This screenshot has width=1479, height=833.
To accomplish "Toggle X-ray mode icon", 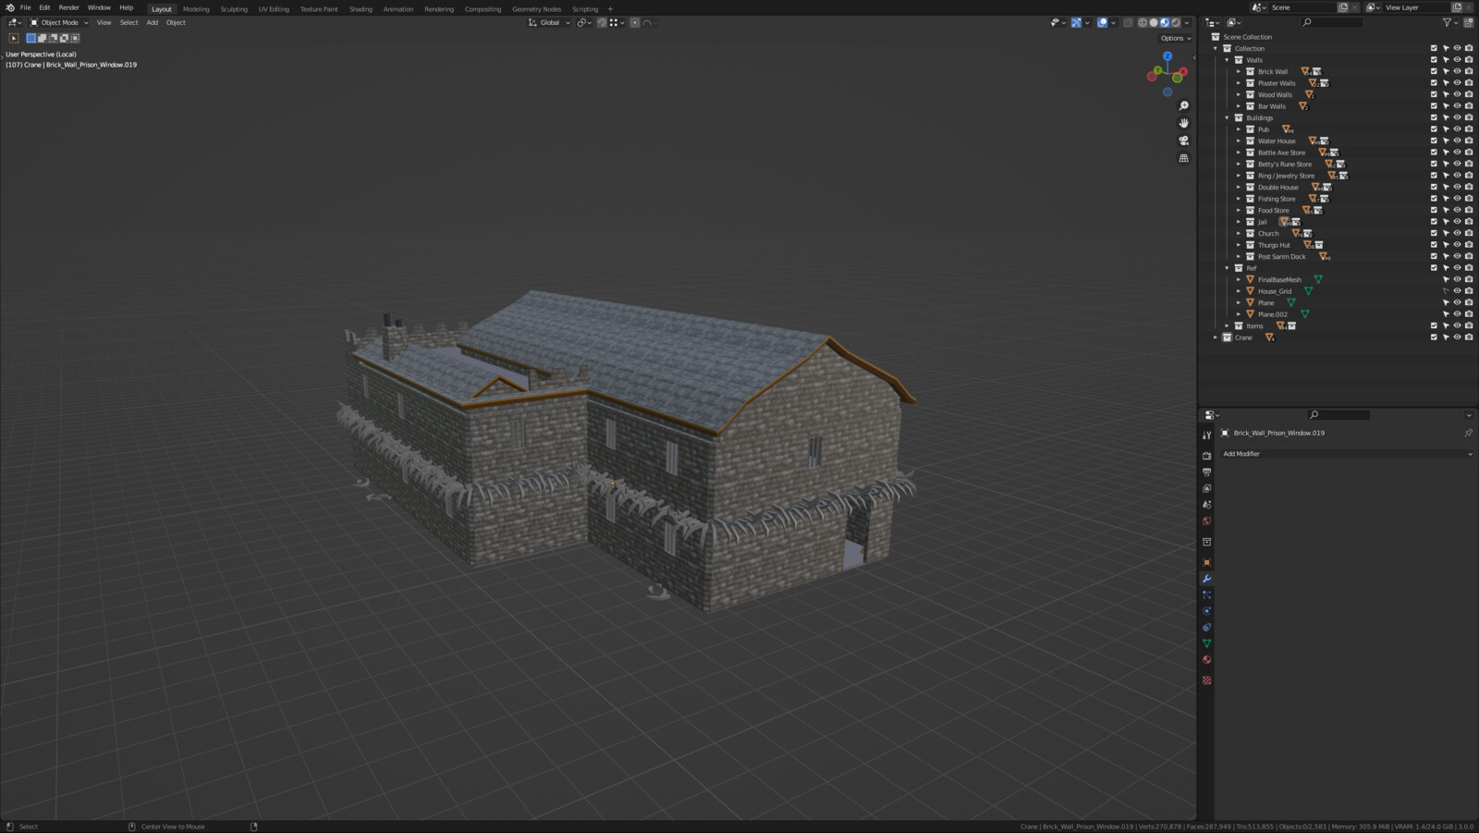I will tap(1128, 23).
